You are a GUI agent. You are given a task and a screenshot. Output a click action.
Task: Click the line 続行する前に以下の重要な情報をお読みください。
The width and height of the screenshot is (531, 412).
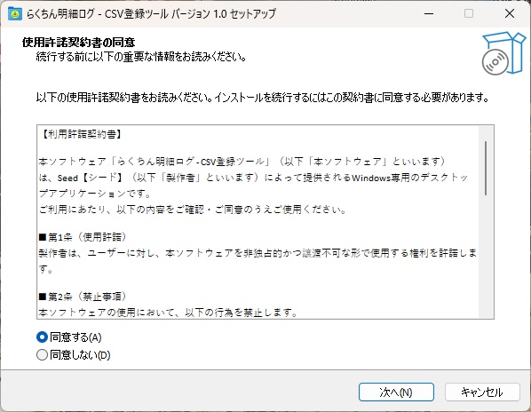tap(141, 57)
